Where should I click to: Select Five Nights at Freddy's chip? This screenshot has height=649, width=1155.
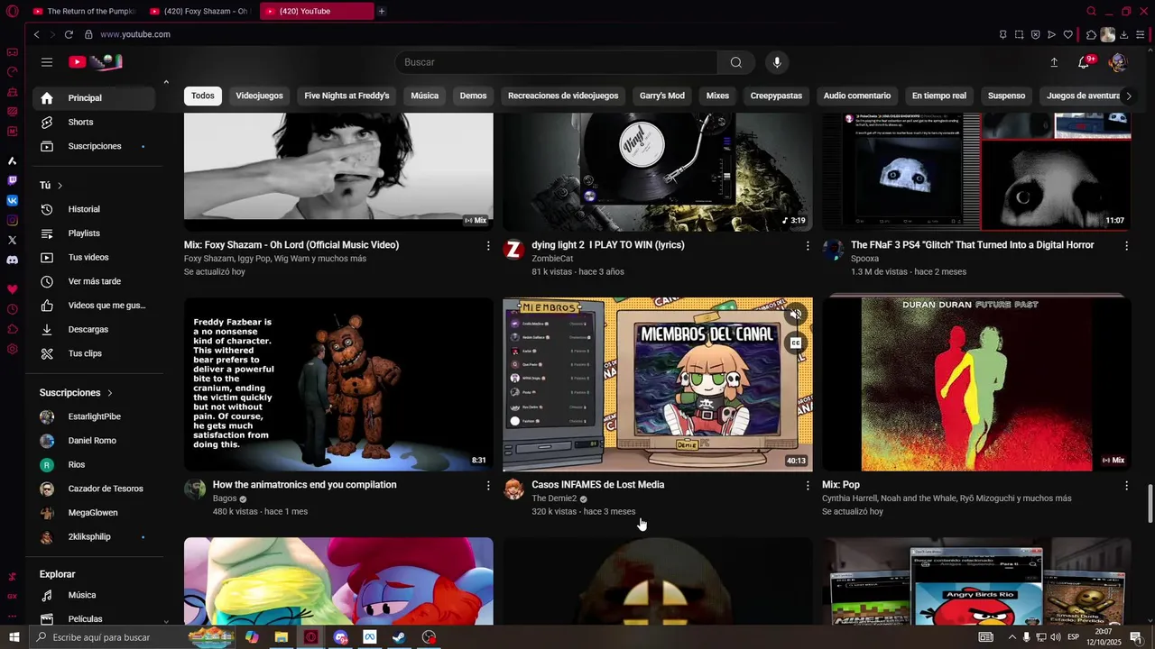pyautogui.click(x=346, y=96)
